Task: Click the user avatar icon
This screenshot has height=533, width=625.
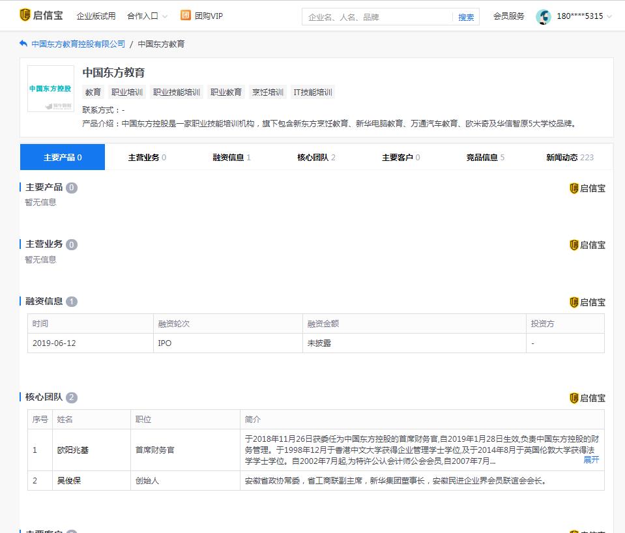Action: 544,15
